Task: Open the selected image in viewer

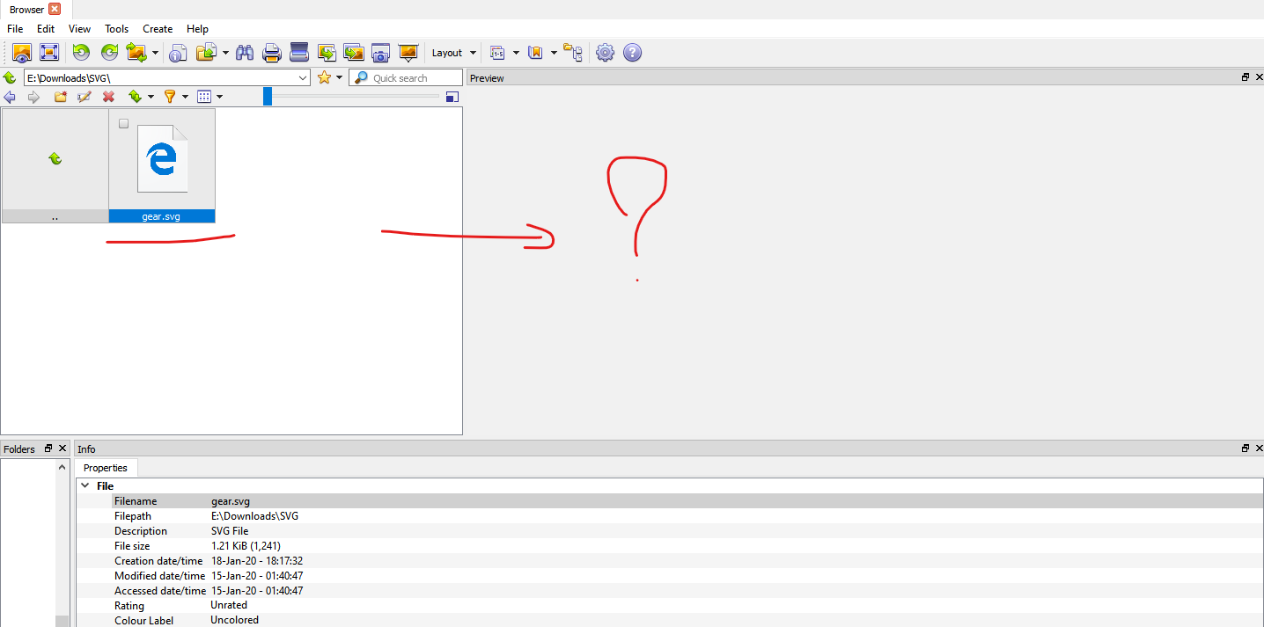Action: pos(22,53)
